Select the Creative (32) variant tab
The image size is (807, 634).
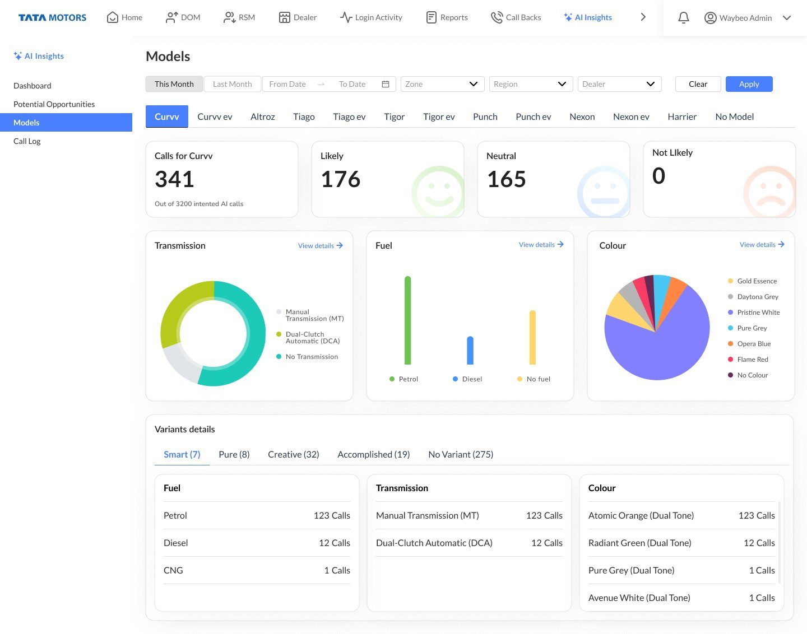point(293,454)
